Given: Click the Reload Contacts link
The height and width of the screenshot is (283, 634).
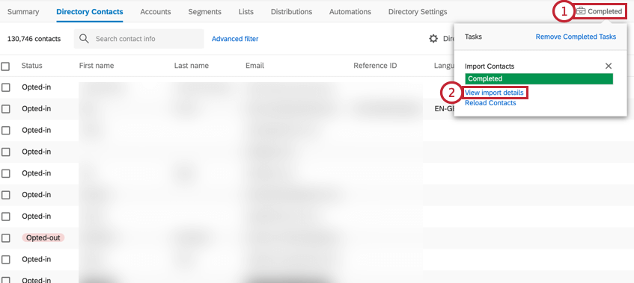Looking at the screenshot, I should click(x=490, y=103).
